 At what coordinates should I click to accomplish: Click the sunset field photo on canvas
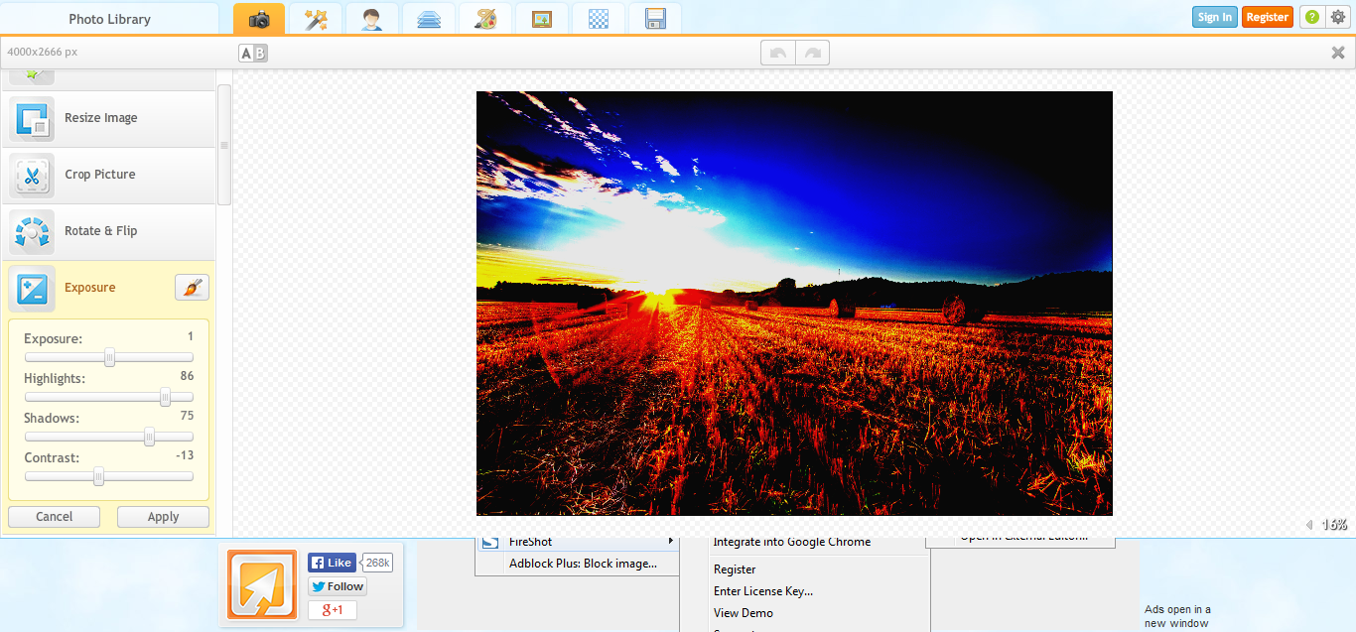[x=794, y=304]
